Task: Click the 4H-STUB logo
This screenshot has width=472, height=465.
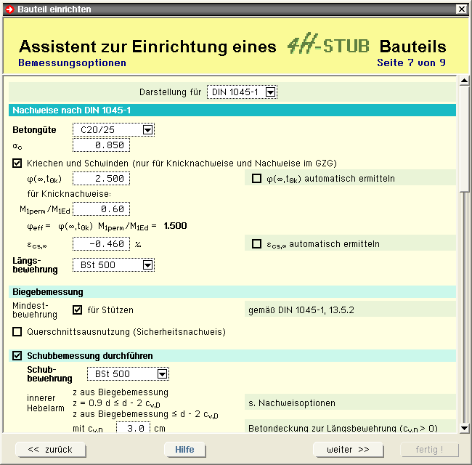Action: 327,46
